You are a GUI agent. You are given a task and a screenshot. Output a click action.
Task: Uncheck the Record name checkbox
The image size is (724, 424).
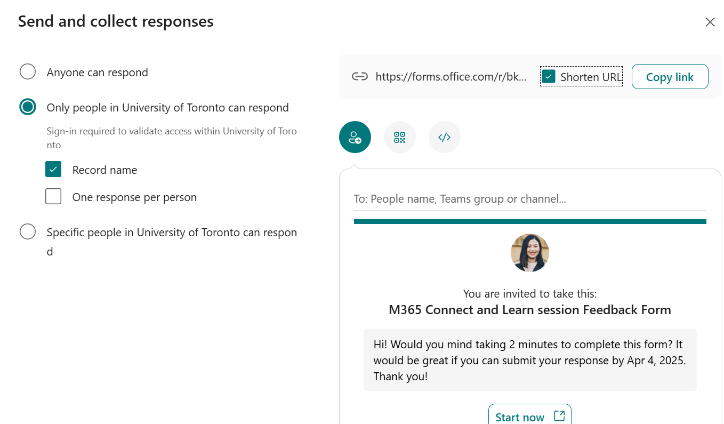53,170
